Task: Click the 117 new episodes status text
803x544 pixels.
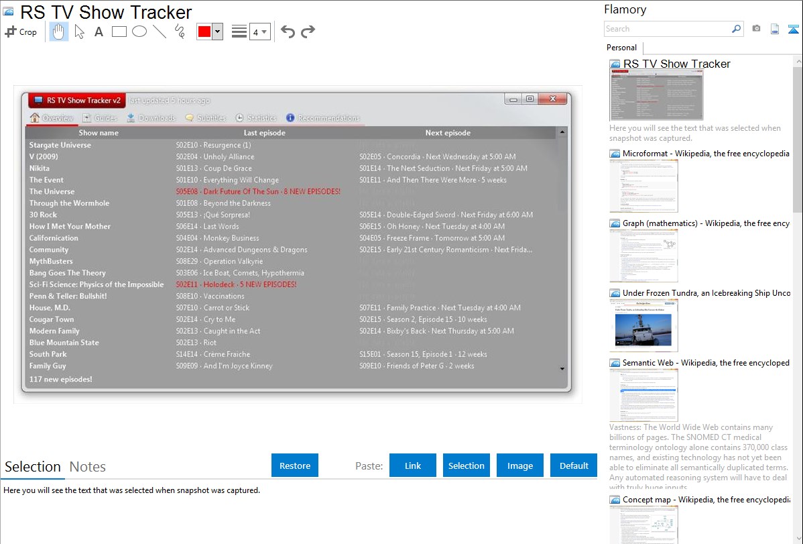Action: pyautogui.click(x=60, y=380)
